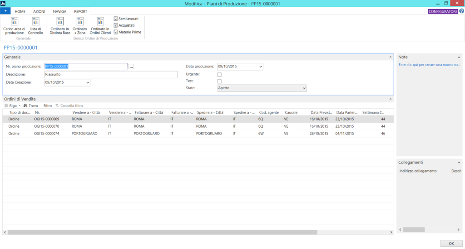Click the Data Previst... column header
Screen dimensions: 465x249
click(x=322, y=112)
